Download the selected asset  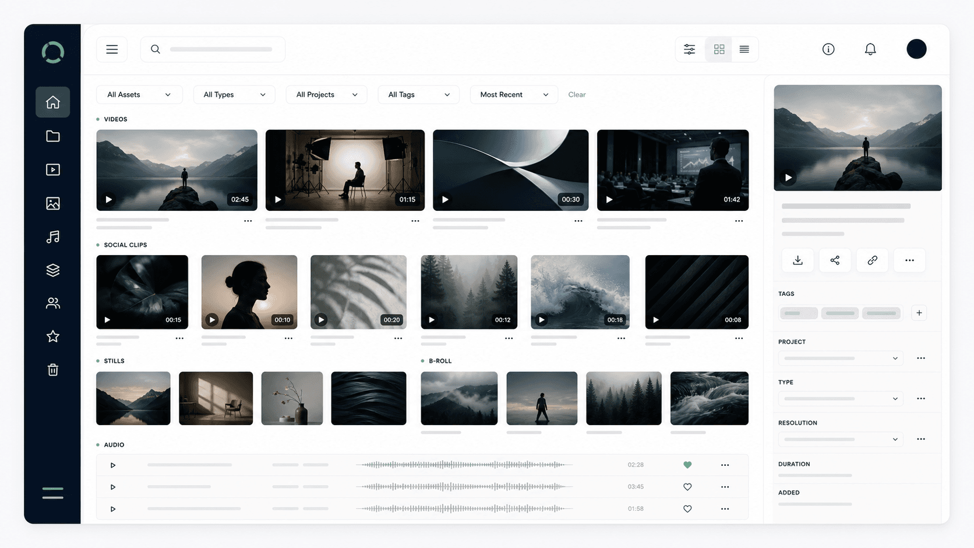click(x=797, y=260)
